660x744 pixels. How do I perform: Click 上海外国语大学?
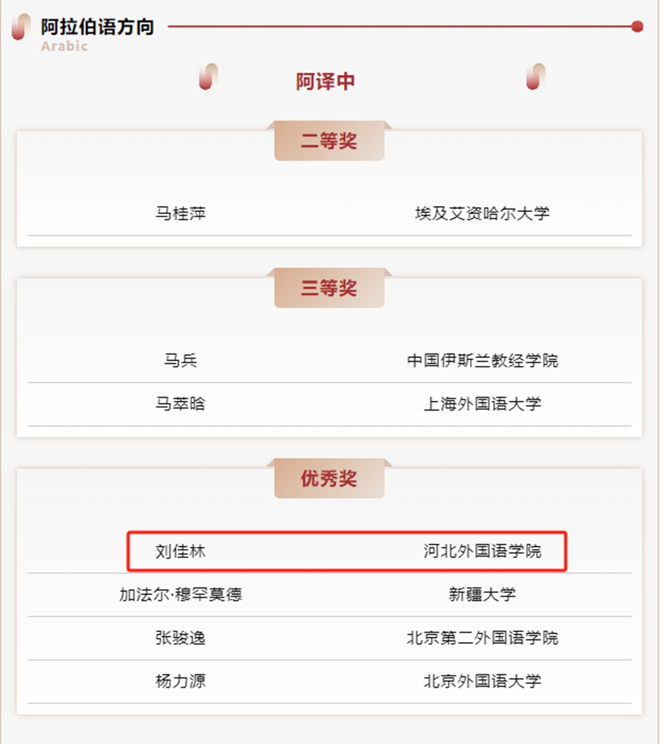pyautogui.click(x=483, y=404)
